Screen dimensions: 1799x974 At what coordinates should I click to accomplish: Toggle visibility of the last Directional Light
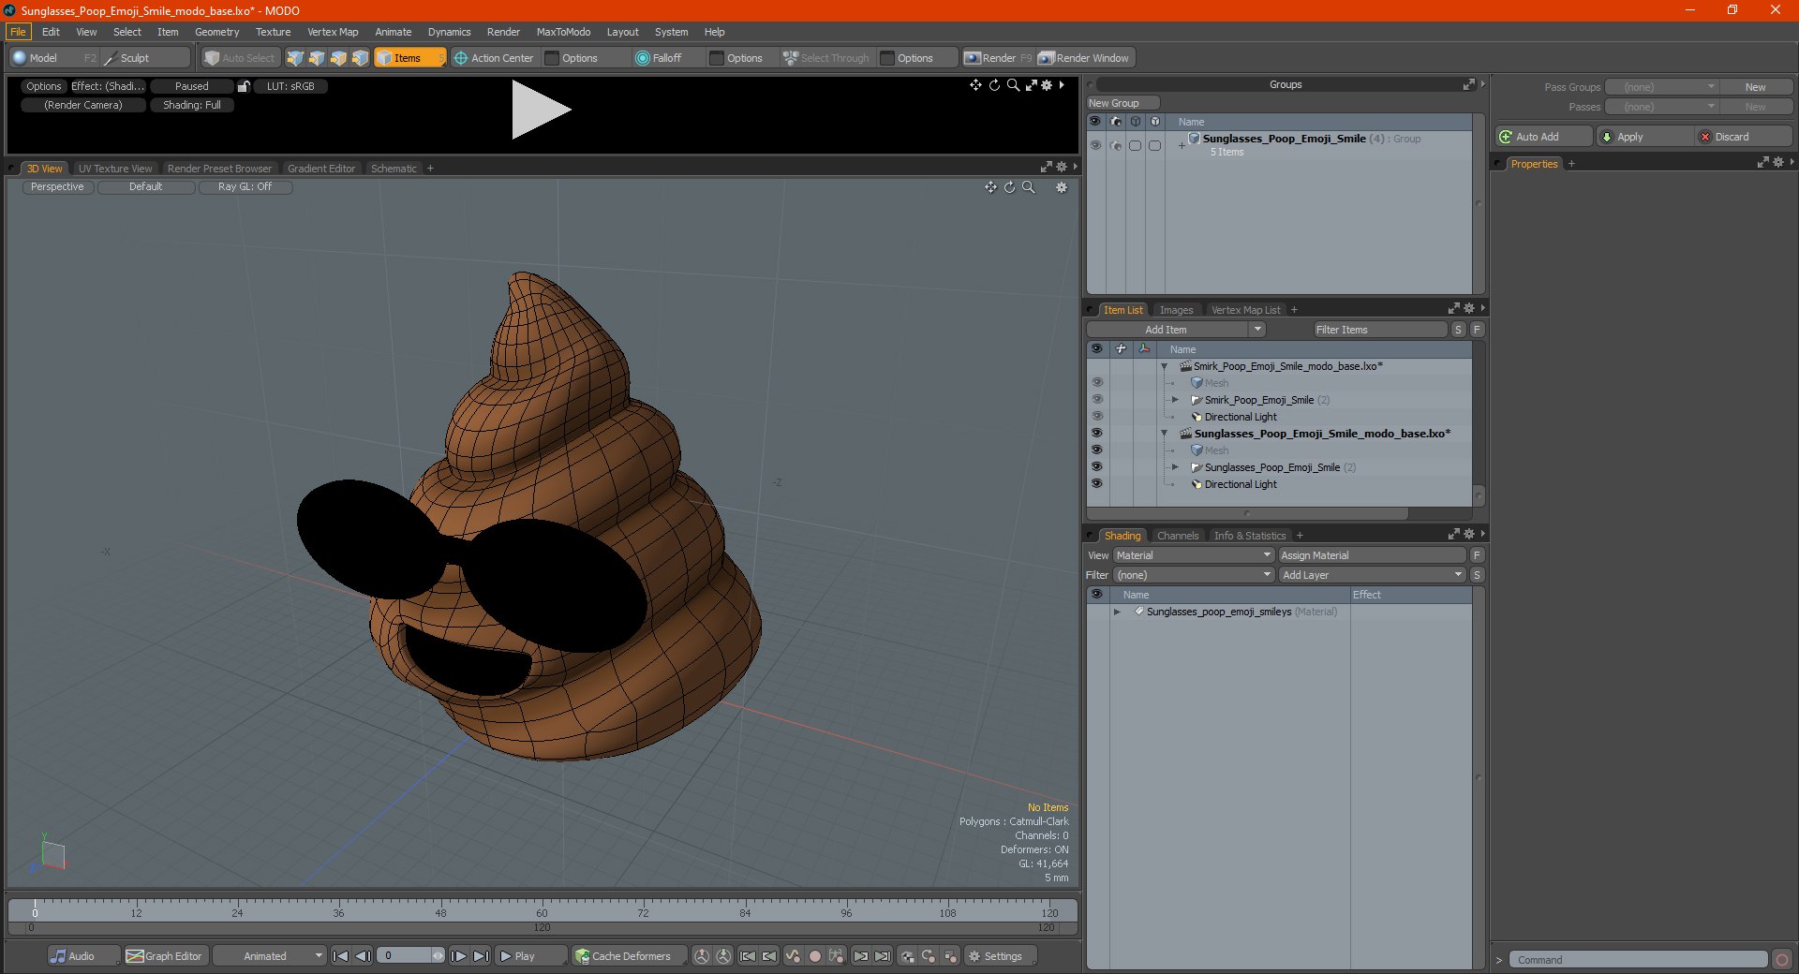click(x=1096, y=483)
